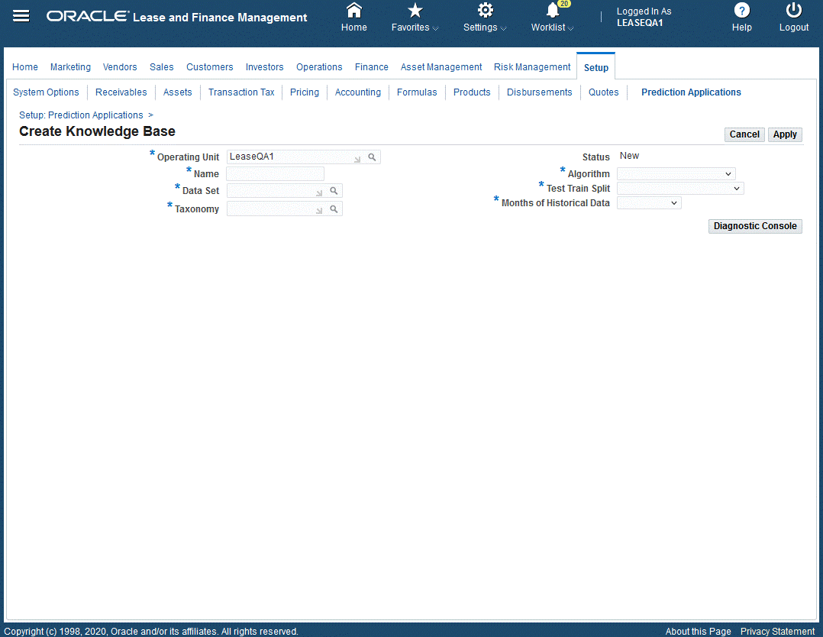Image resolution: width=823 pixels, height=637 pixels.
Task: Open Privacy Statement link
Action: point(777,631)
